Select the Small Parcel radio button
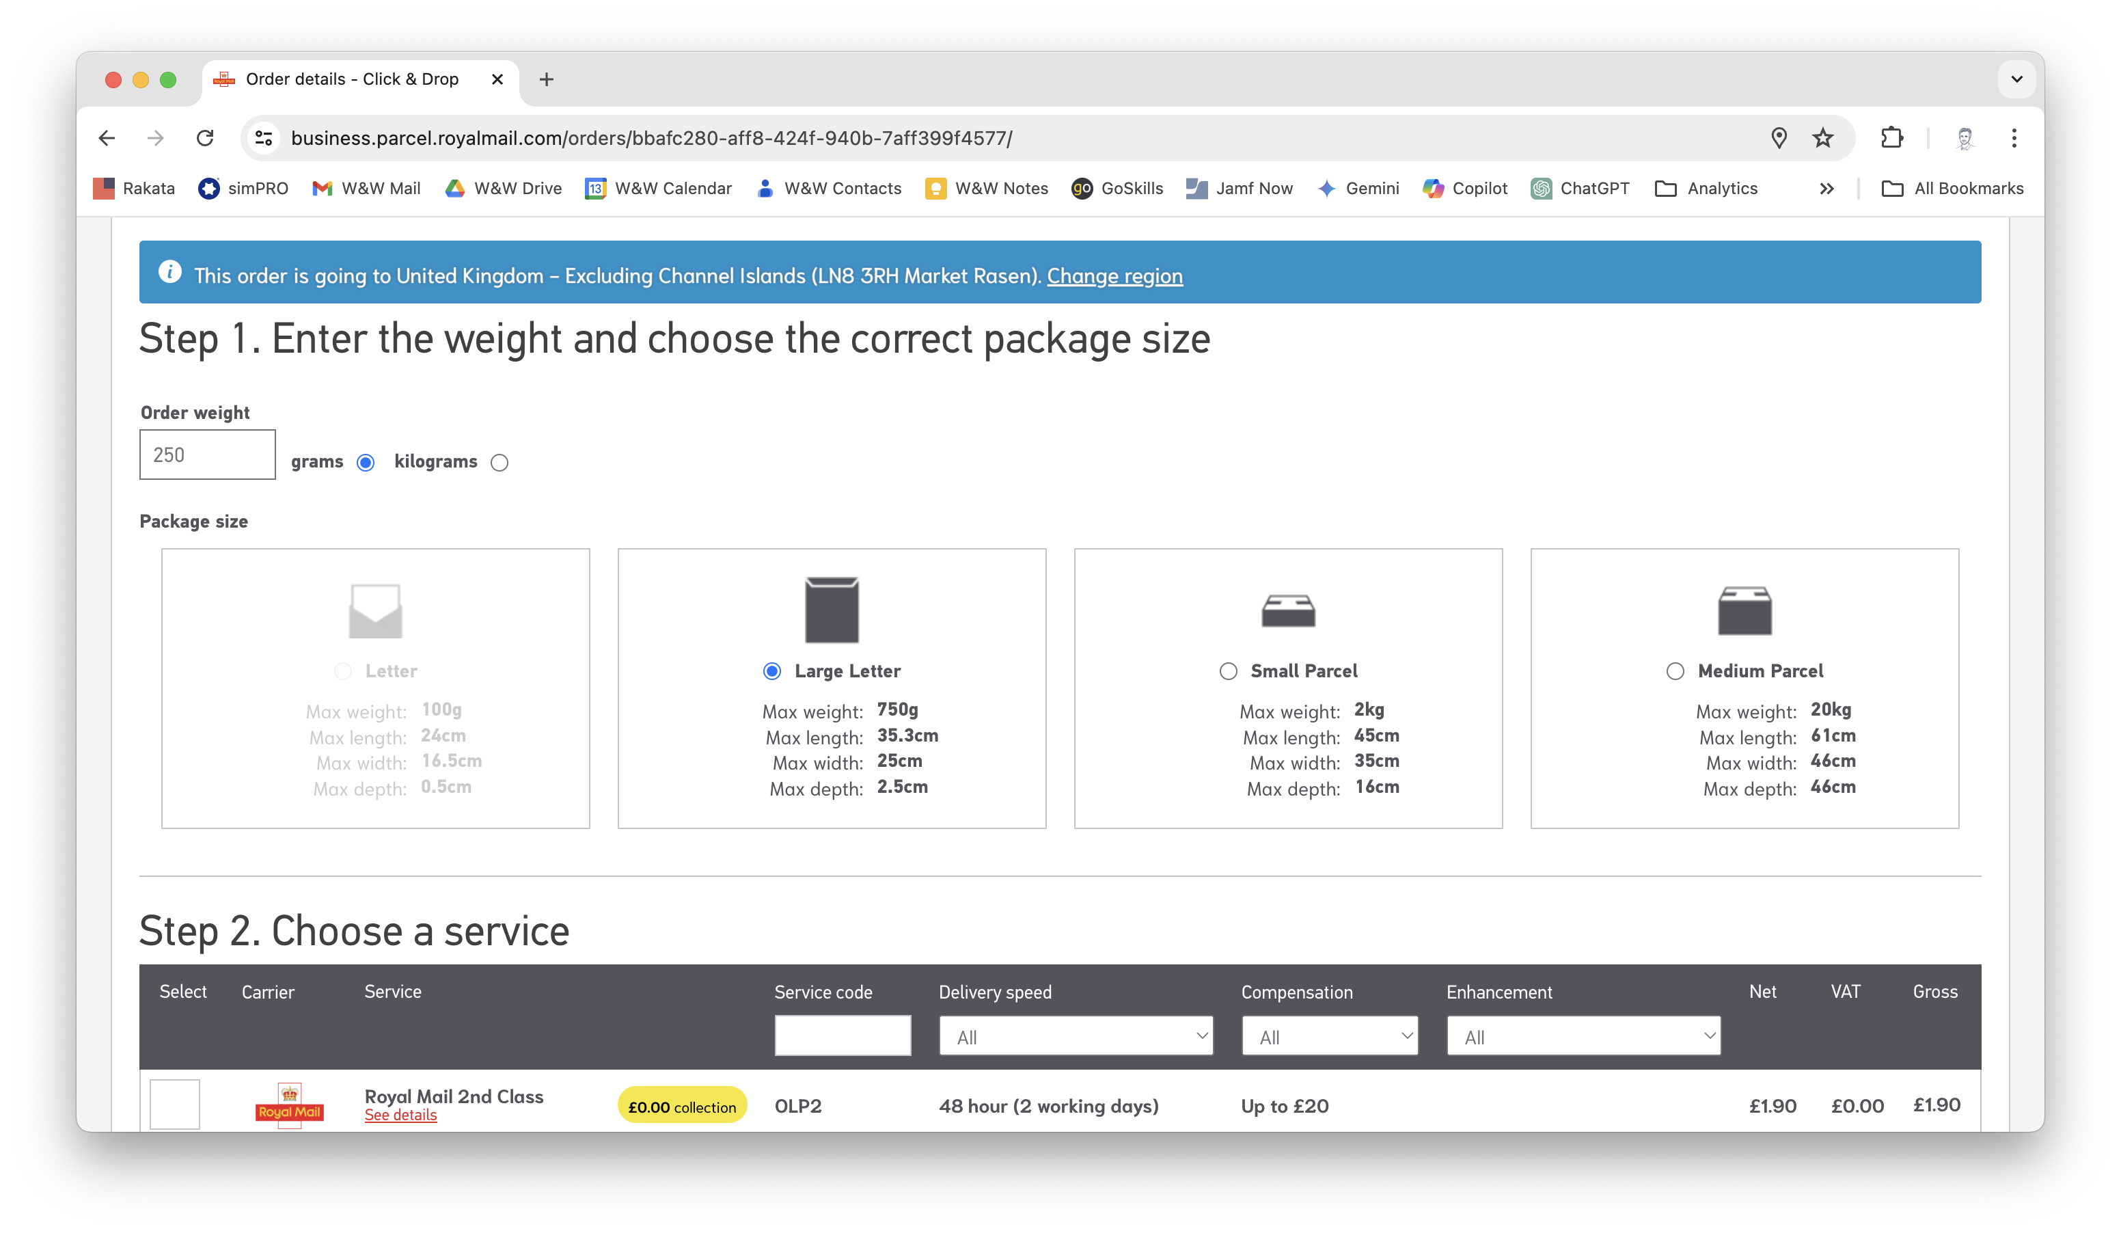The width and height of the screenshot is (2121, 1233). pos(1228,670)
